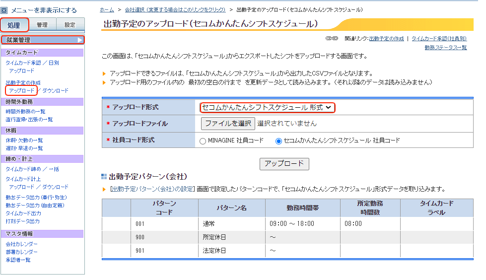Click pattern code 900 cell
This screenshot has width=486, height=280.
[165, 237]
